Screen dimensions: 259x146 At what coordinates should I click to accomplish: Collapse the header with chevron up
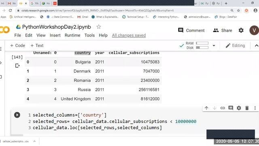(256, 45)
